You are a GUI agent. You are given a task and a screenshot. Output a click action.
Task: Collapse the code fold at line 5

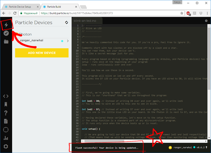(x=80, y=37)
